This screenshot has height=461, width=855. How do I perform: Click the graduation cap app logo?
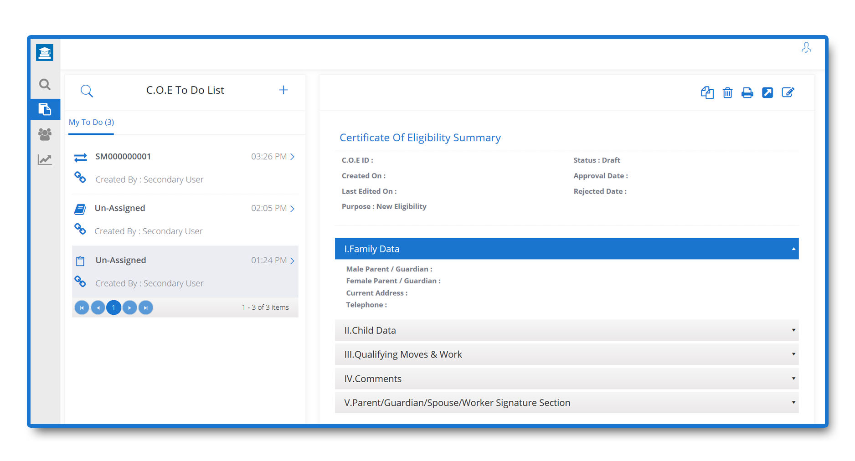tap(45, 53)
